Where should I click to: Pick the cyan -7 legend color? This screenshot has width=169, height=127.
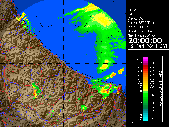coord(145,119)
